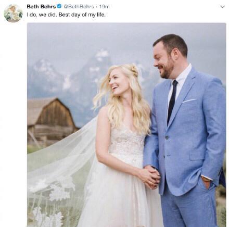Open the attached wedding photo
The image size is (229, 227).
coord(126,125)
